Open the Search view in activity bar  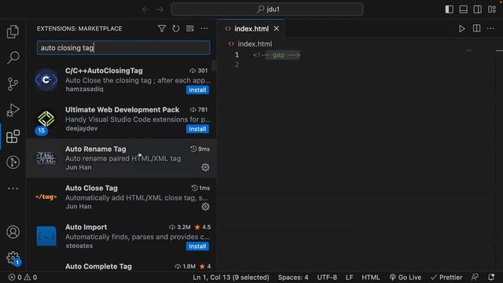(13, 57)
